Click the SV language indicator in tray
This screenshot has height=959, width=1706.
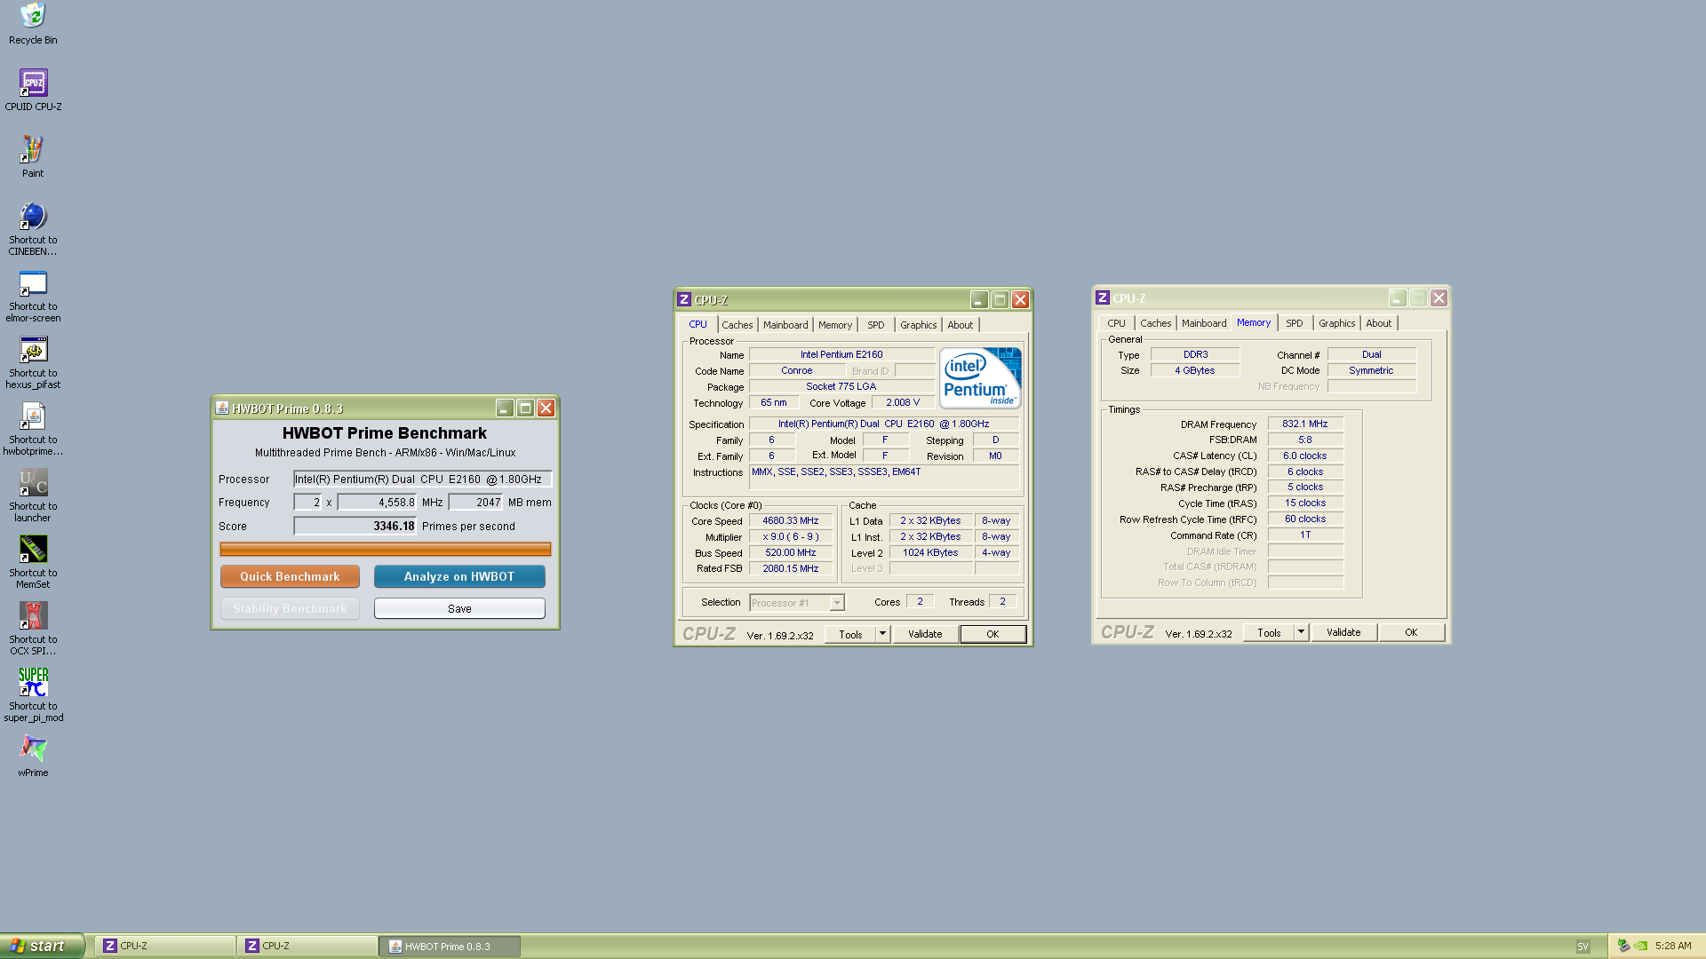[1582, 947]
